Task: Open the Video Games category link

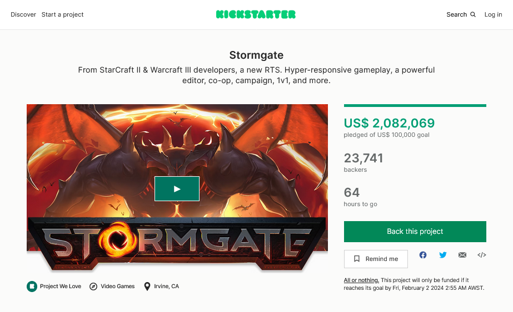Action: tap(118, 287)
